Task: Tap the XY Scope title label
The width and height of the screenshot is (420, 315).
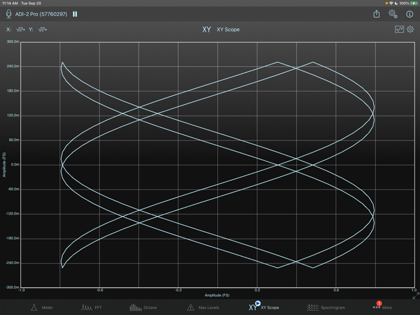Action: pos(228,29)
